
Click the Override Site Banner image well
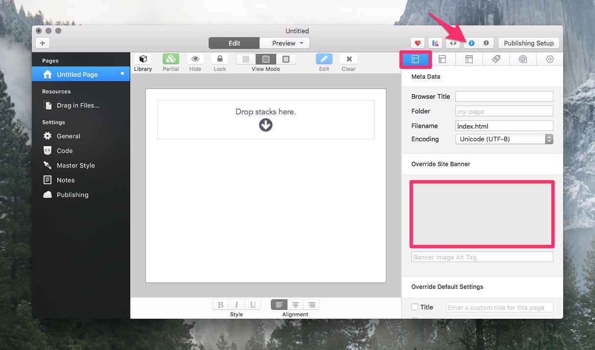[x=482, y=214]
